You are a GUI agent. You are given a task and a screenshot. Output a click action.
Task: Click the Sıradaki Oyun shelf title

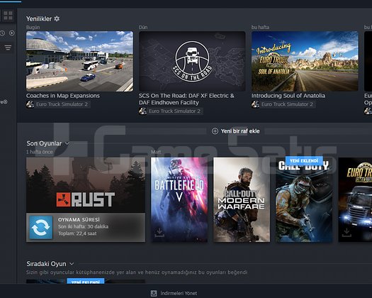[x=46, y=264]
